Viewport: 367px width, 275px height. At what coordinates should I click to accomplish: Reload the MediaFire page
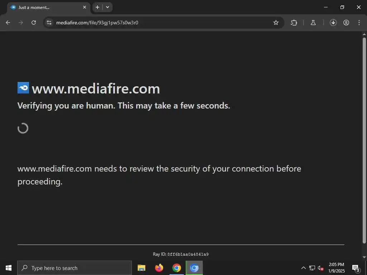click(x=34, y=23)
